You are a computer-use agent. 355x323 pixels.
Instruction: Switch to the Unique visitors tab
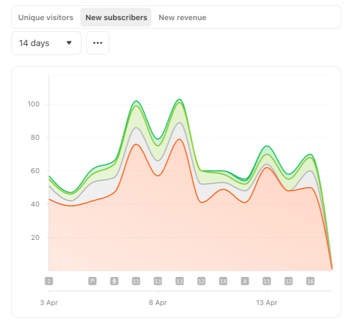46,17
